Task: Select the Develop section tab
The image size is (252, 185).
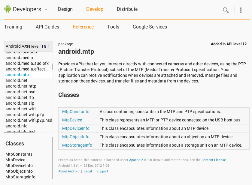Action: (x=95, y=9)
